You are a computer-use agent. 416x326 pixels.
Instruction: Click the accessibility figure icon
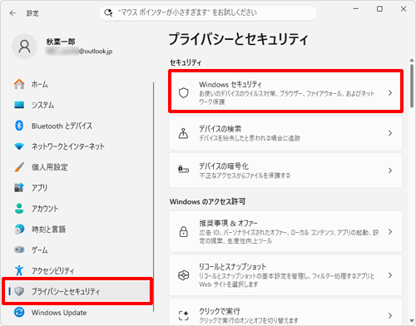(x=19, y=270)
